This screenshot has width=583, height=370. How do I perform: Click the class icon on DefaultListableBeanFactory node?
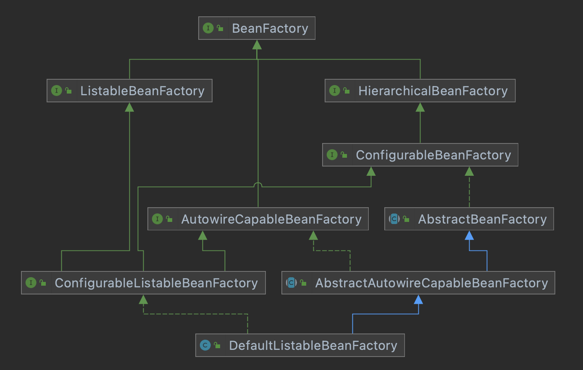pyautogui.click(x=205, y=345)
